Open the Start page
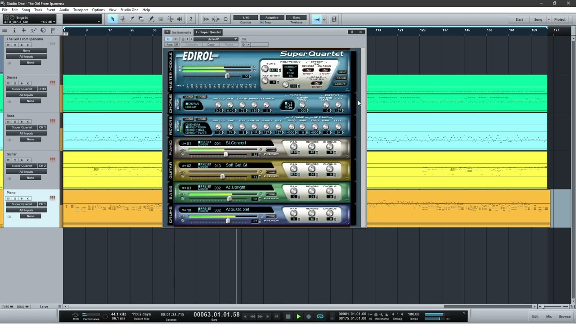Viewport: 576px width, 324px height. click(x=519, y=19)
